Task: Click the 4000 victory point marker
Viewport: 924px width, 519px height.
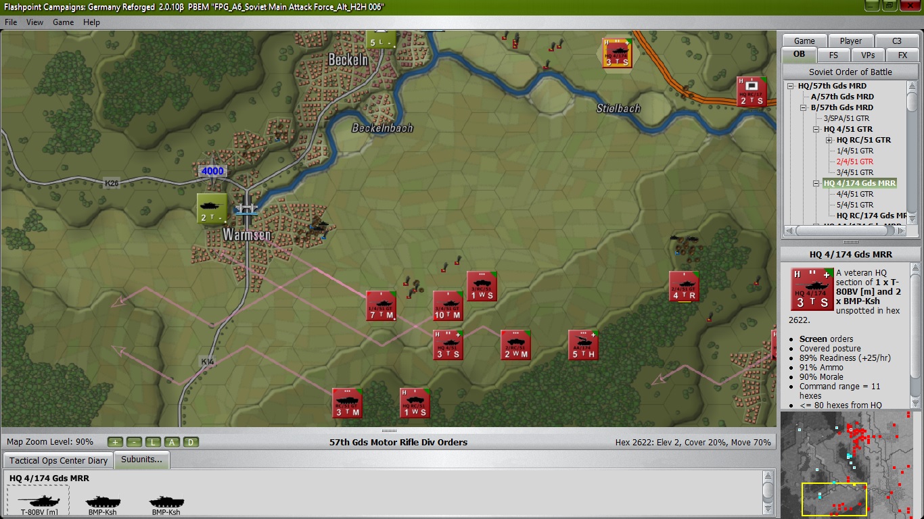Action: click(x=212, y=171)
